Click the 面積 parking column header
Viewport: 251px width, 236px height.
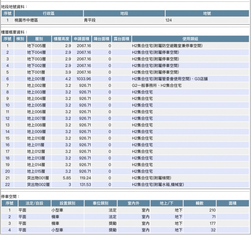(x=233, y=203)
